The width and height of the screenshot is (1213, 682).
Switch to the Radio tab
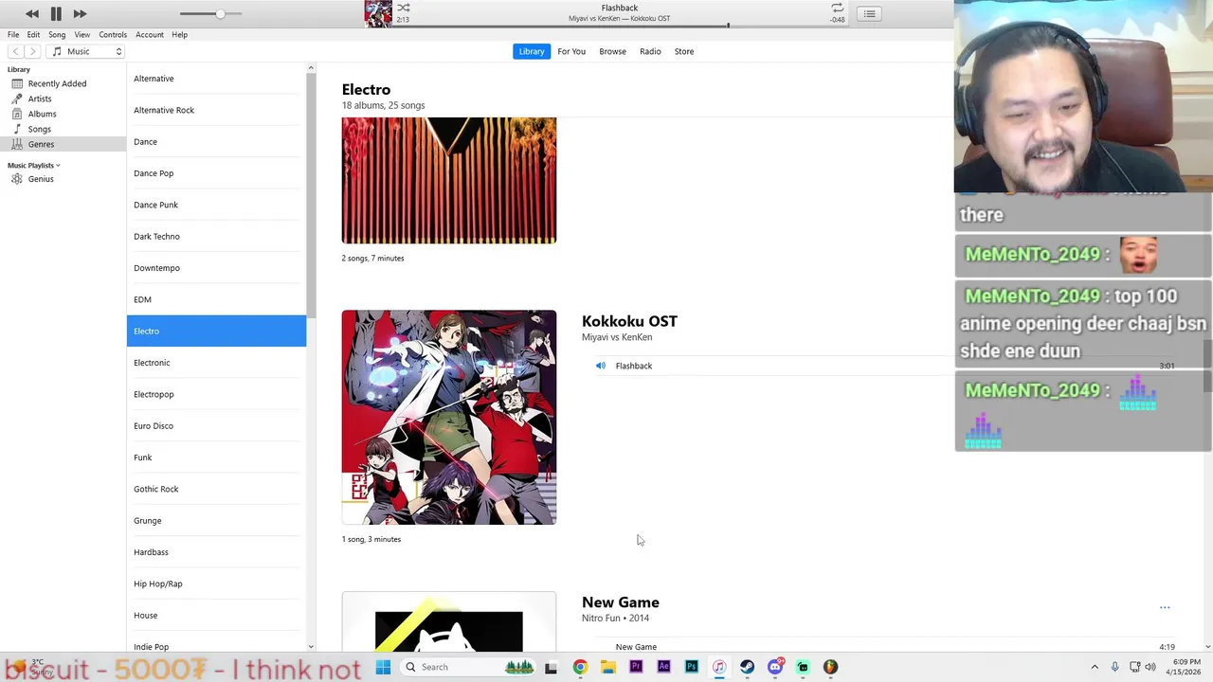[x=650, y=51]
